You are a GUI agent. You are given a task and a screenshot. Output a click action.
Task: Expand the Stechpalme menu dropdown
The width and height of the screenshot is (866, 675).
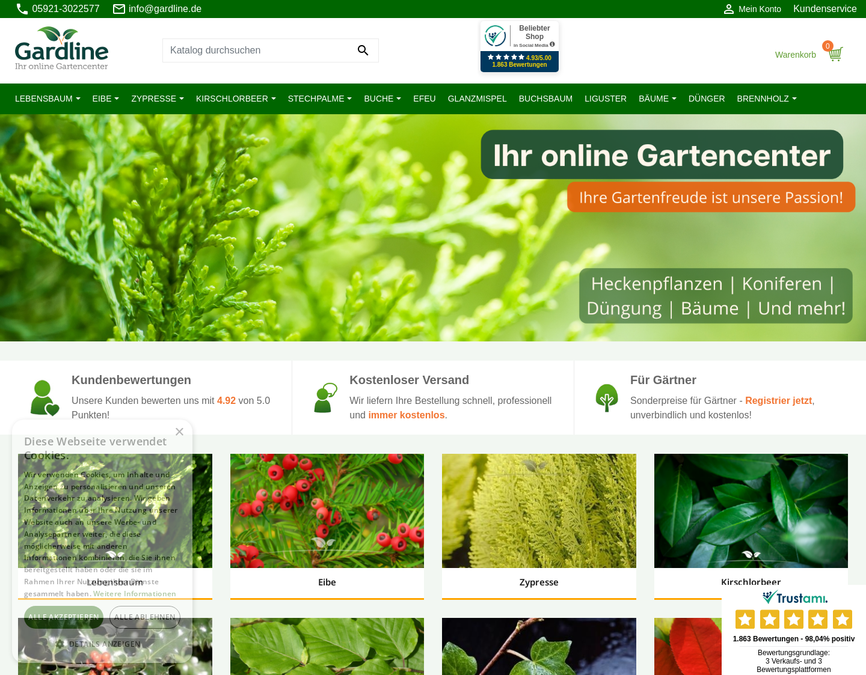(320, 99)
